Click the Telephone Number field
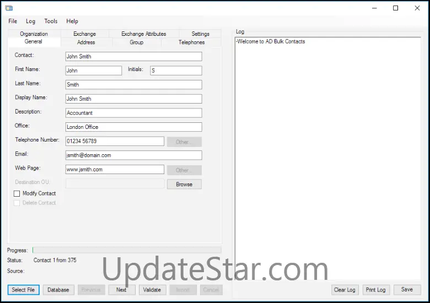Viewport: 430px width, 303px height. 115,141
